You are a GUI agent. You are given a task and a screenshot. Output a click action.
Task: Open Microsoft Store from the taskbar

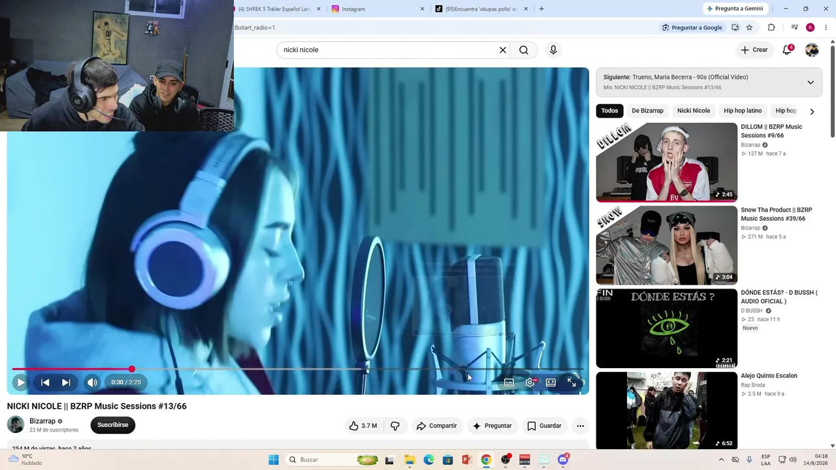[447, 460]
